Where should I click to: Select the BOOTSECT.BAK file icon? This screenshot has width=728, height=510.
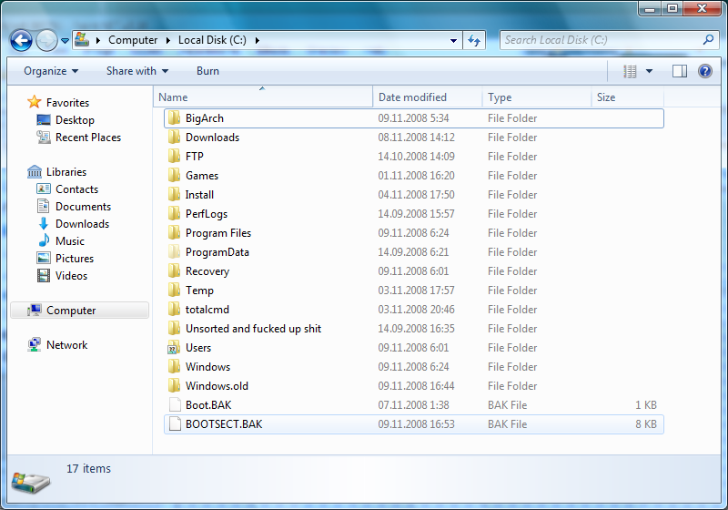(175, 424)
